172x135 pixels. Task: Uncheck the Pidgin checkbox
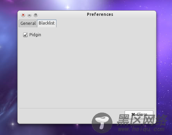click(x=25, y=35)
